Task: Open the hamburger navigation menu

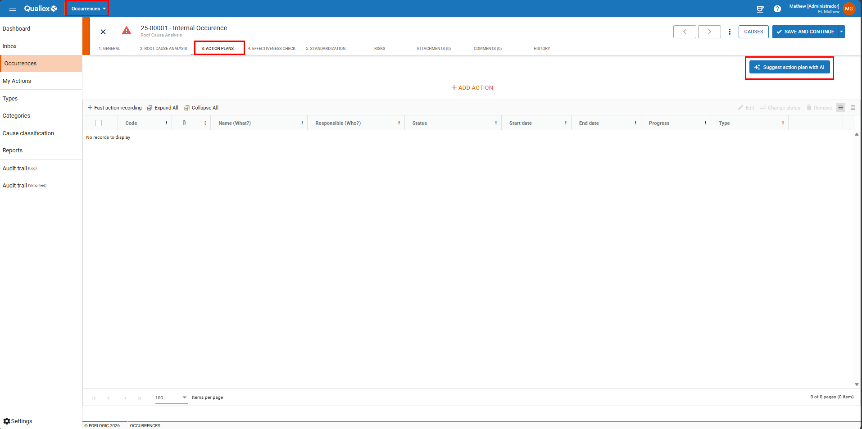Action: [13, 9]
